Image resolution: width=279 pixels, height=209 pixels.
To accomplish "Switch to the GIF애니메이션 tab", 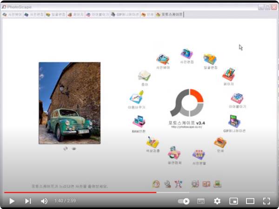I will click(125, 14).
